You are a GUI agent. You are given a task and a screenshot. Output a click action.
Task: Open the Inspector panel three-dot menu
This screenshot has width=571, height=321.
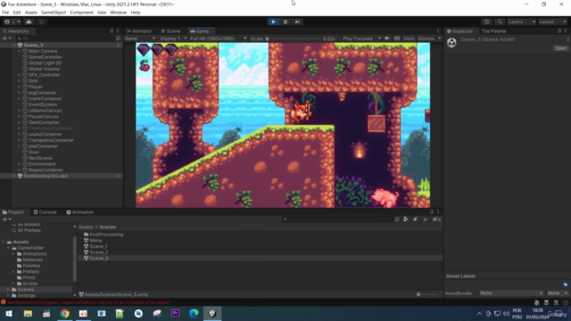click(566, 31)
